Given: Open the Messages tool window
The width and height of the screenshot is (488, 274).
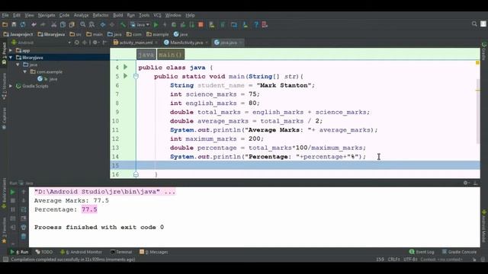Looking at the screenshot, I should (154, 252).
